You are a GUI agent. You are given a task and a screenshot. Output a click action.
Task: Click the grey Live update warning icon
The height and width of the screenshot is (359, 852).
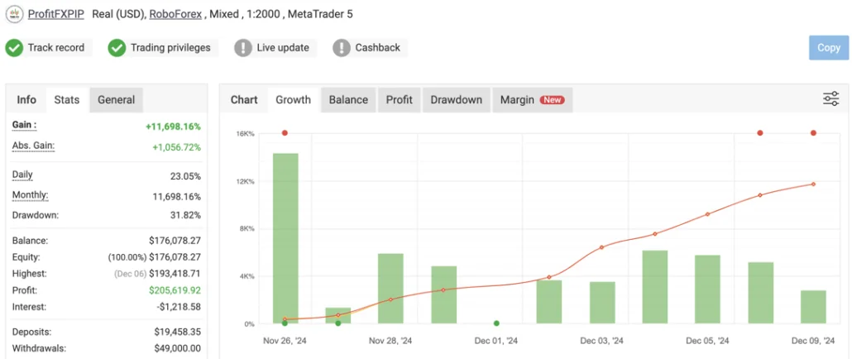tap(243, 48)
